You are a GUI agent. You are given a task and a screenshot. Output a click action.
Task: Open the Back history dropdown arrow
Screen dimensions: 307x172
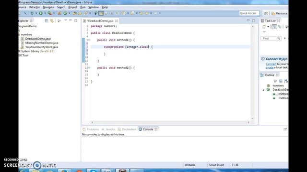click(151, 13)
